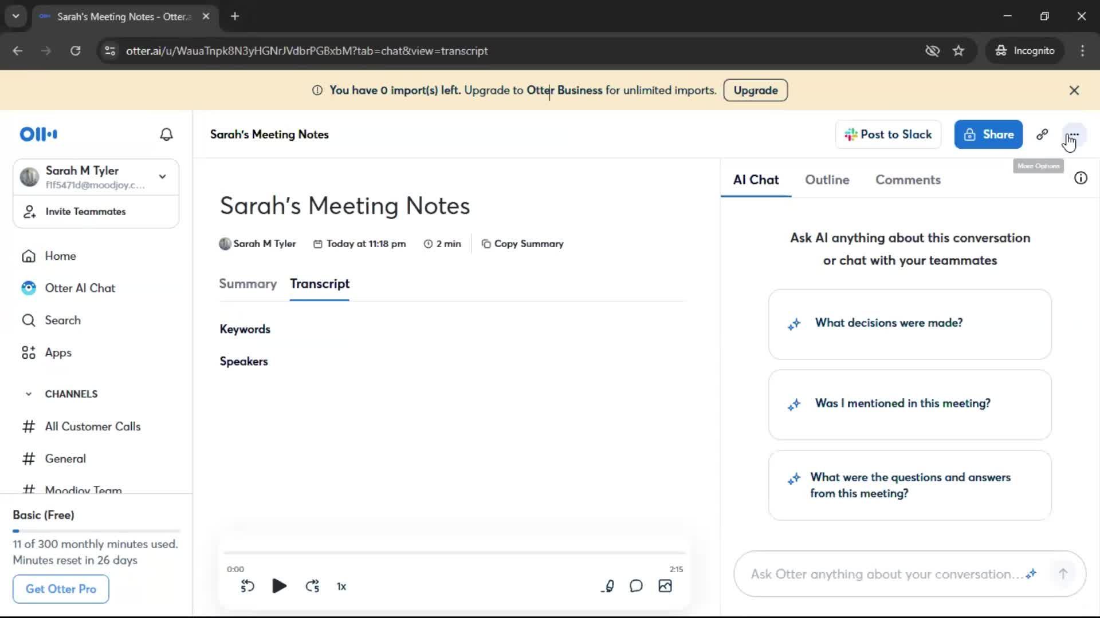Click the tracking protection eye icon
Screen dimensions: 1100x618
tap(932, 50)
